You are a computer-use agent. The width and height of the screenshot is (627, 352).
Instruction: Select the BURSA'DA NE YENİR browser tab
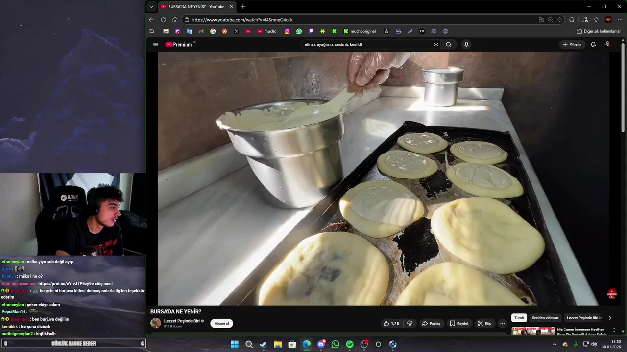(x=196, y=7)
